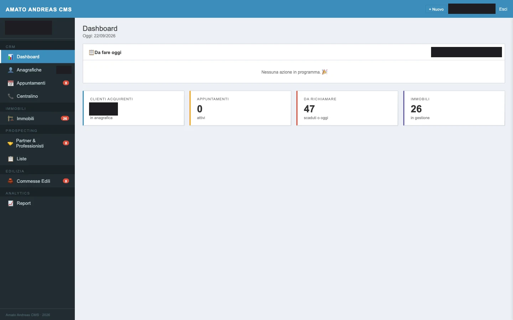The height and width of the screenshot is (320, 513).
Task: Click the Immobili crane icon
Action: (x=11, y=119)
